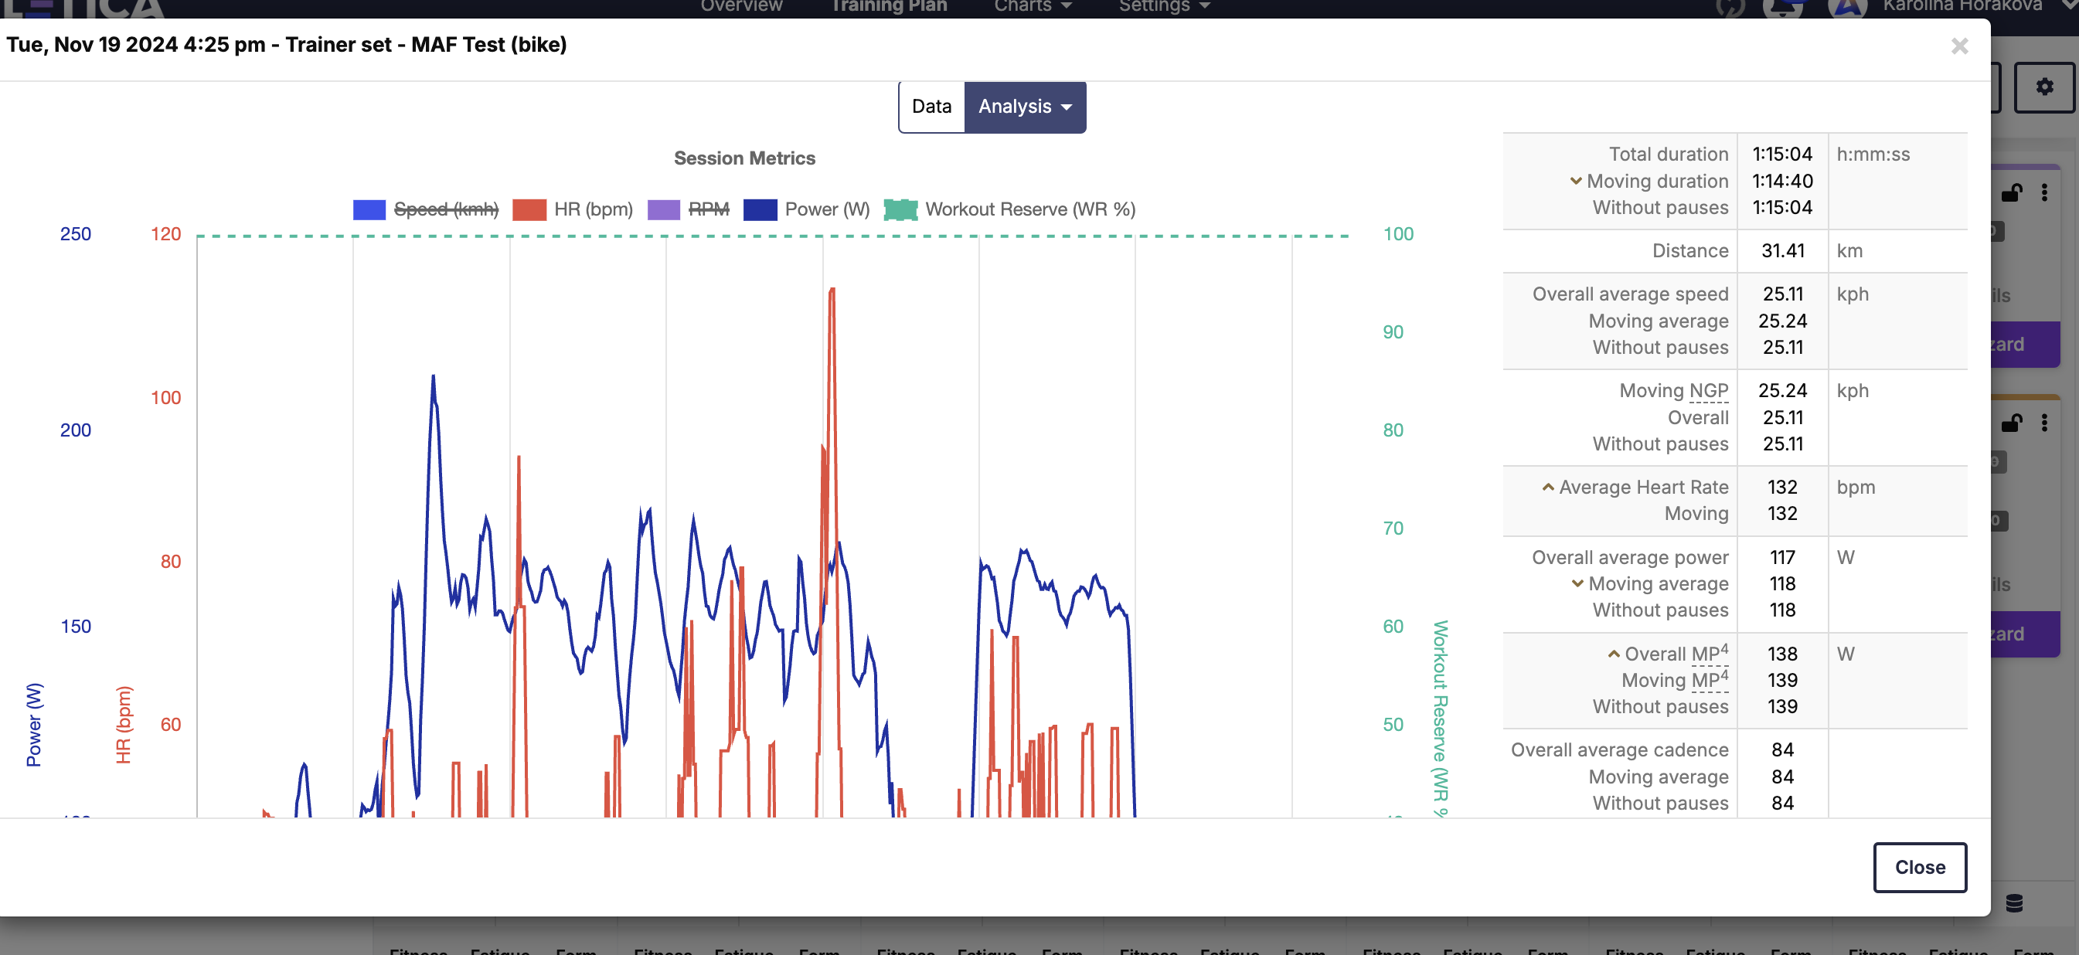Open the lower three-dot menu in the sidebar
2079x955 pixels.
2043,423
